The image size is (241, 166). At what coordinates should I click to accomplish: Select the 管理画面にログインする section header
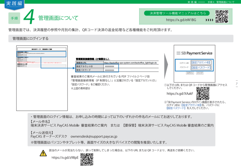(x=31, y=39)
